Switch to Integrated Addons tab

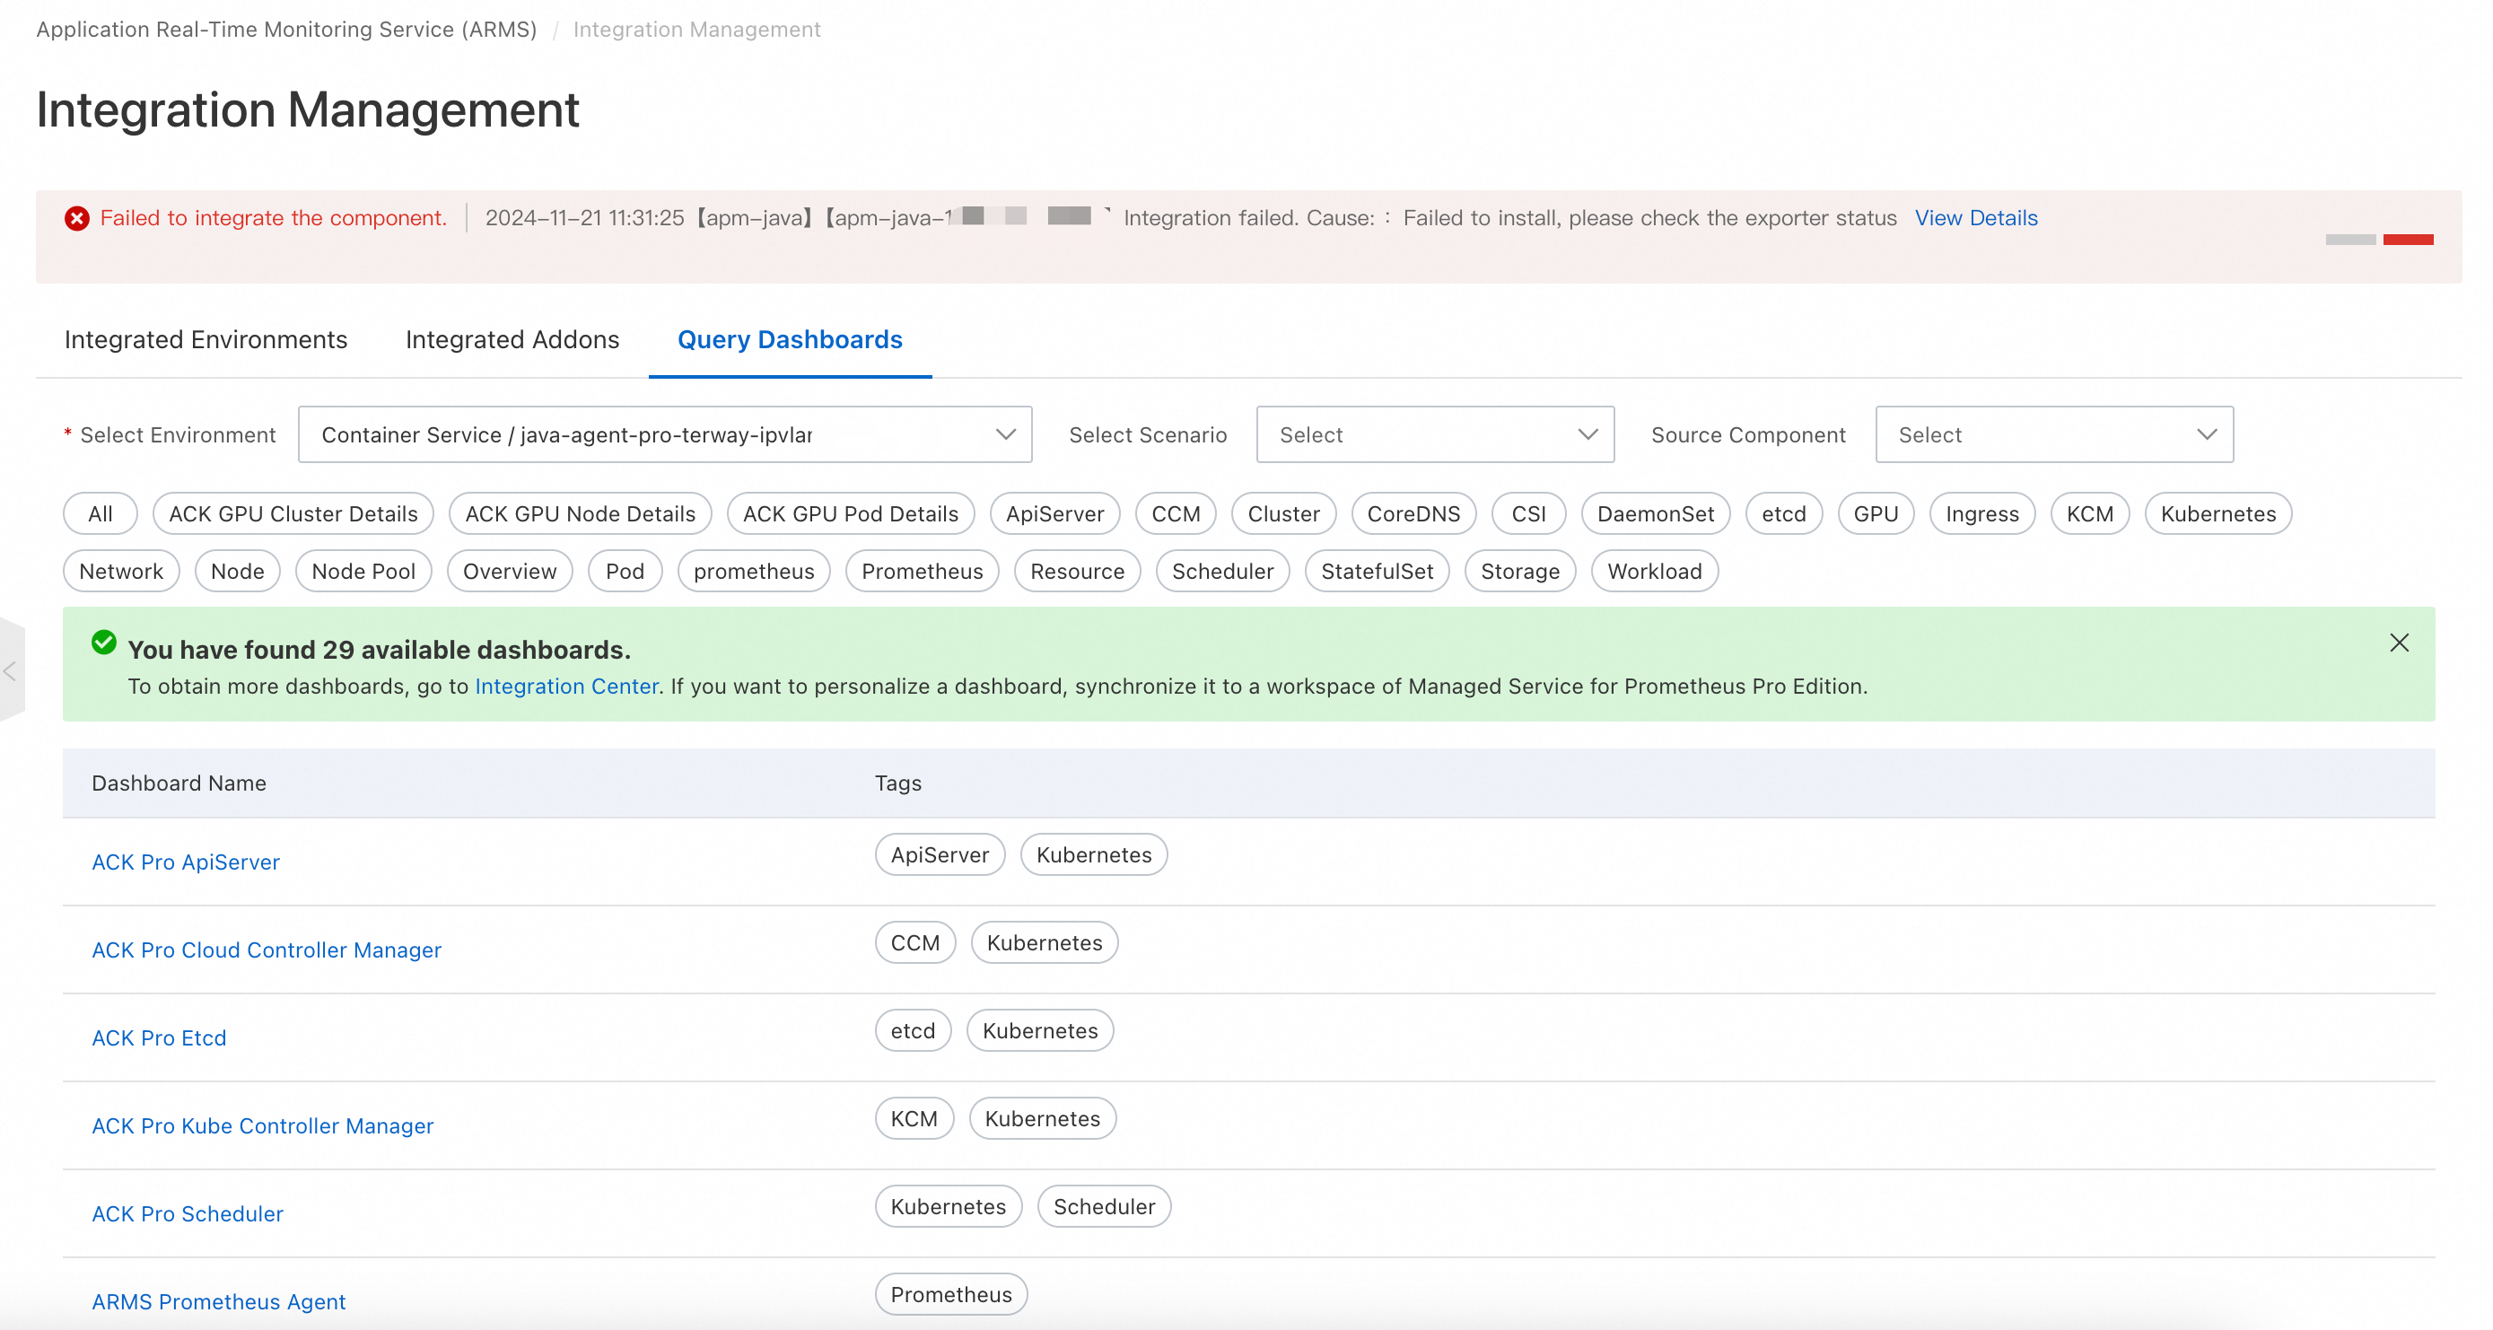512,340
